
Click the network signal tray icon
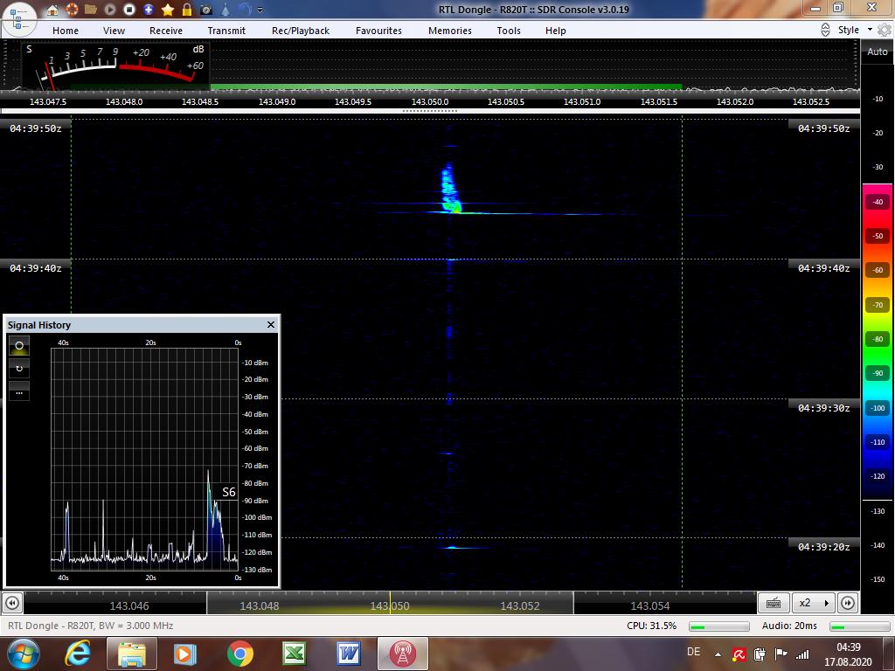point(802,654)
